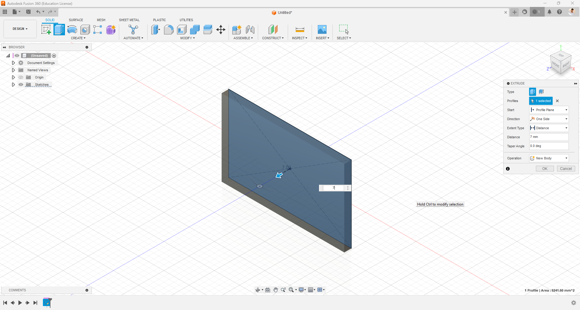Switch to the MESH tab
The image size is (580, 310).
coord(101,20)
